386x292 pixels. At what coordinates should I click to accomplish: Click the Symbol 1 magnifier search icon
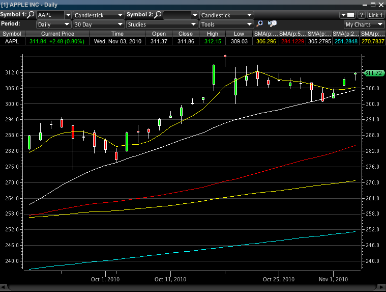point(31,15)
